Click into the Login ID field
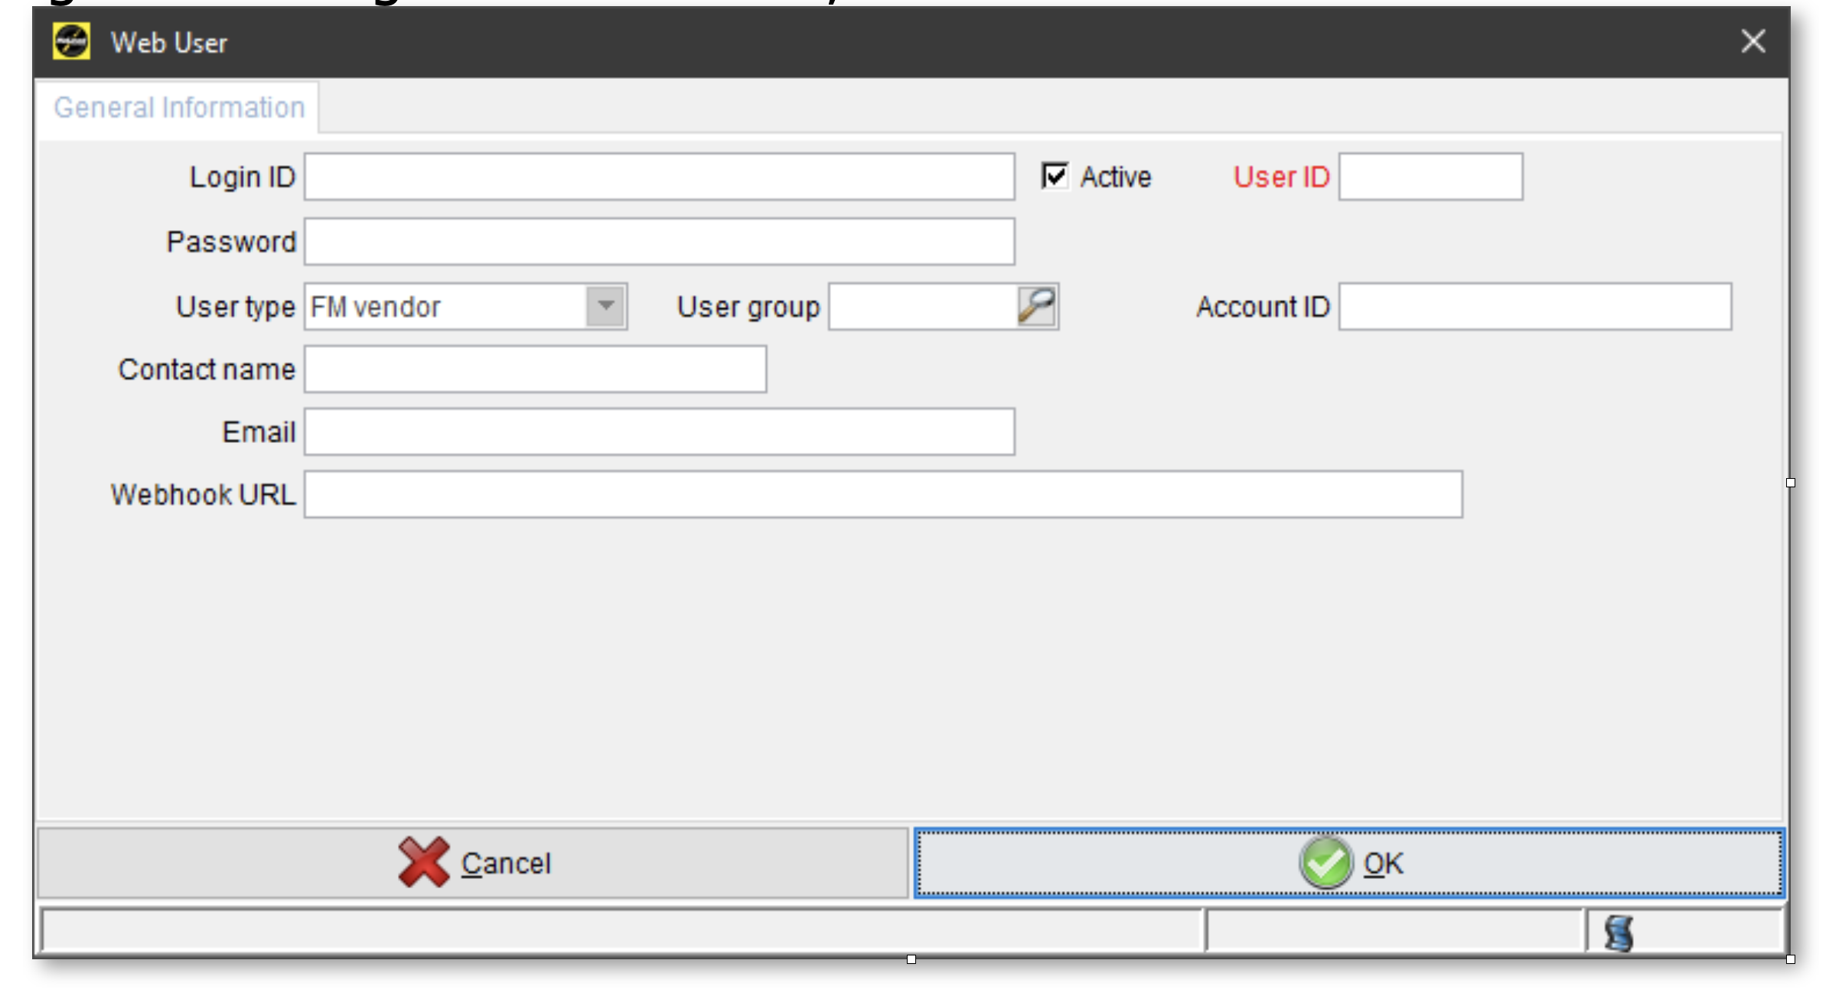The image size is (1829, 996). (659, 177)
